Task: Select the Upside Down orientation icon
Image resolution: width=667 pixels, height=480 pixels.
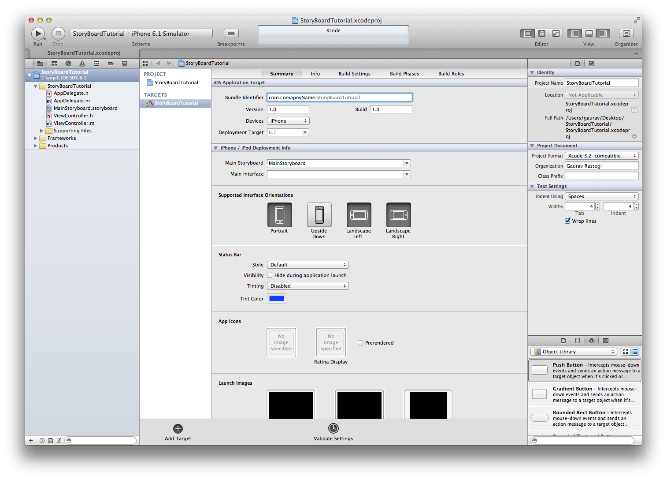Action: point(319,215)
